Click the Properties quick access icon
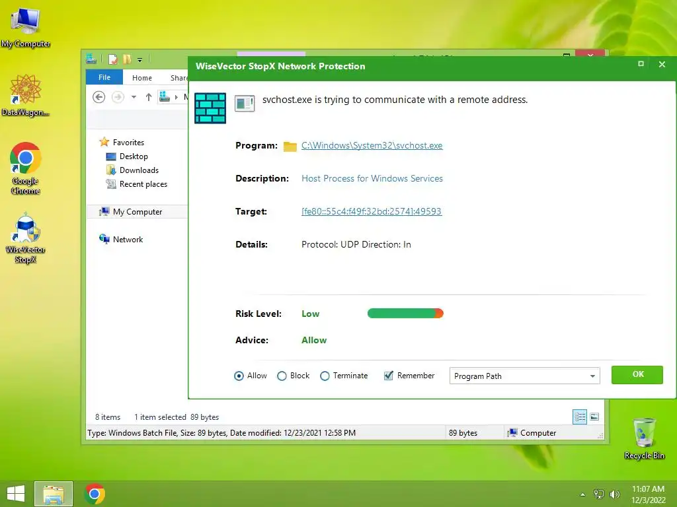The image size is (677, 507). coord(112,59)
